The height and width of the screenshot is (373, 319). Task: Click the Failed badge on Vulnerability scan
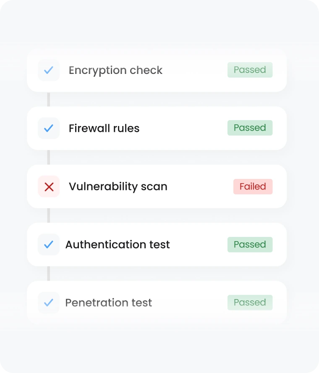(x=253, y=186)
